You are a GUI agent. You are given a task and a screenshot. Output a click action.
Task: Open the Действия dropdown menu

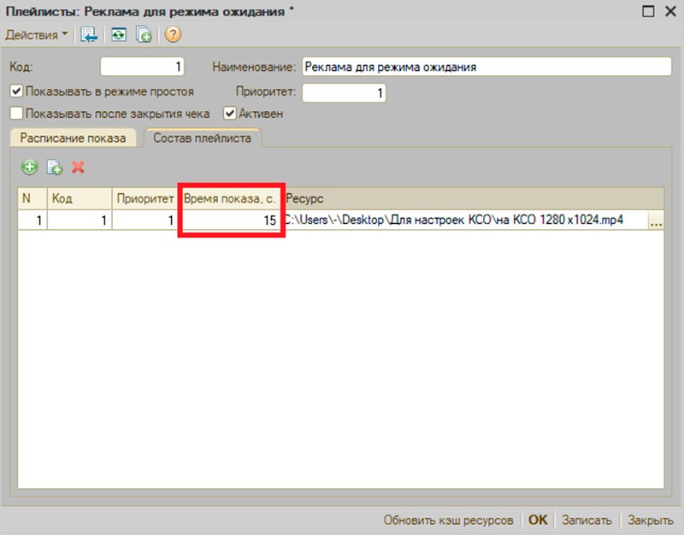36,35
